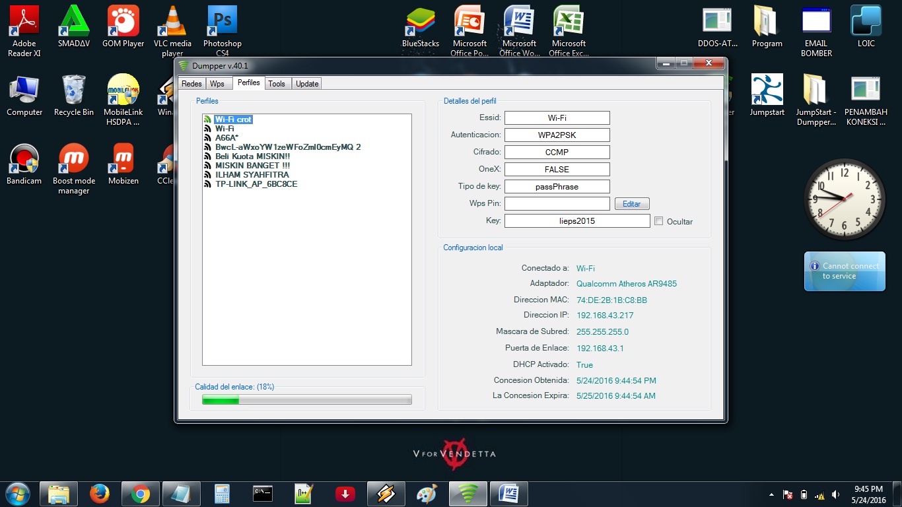The height and width of the screenshot is (507, 902).
Task: Click the Cifrado field showing CCMP
Action: 557,152
